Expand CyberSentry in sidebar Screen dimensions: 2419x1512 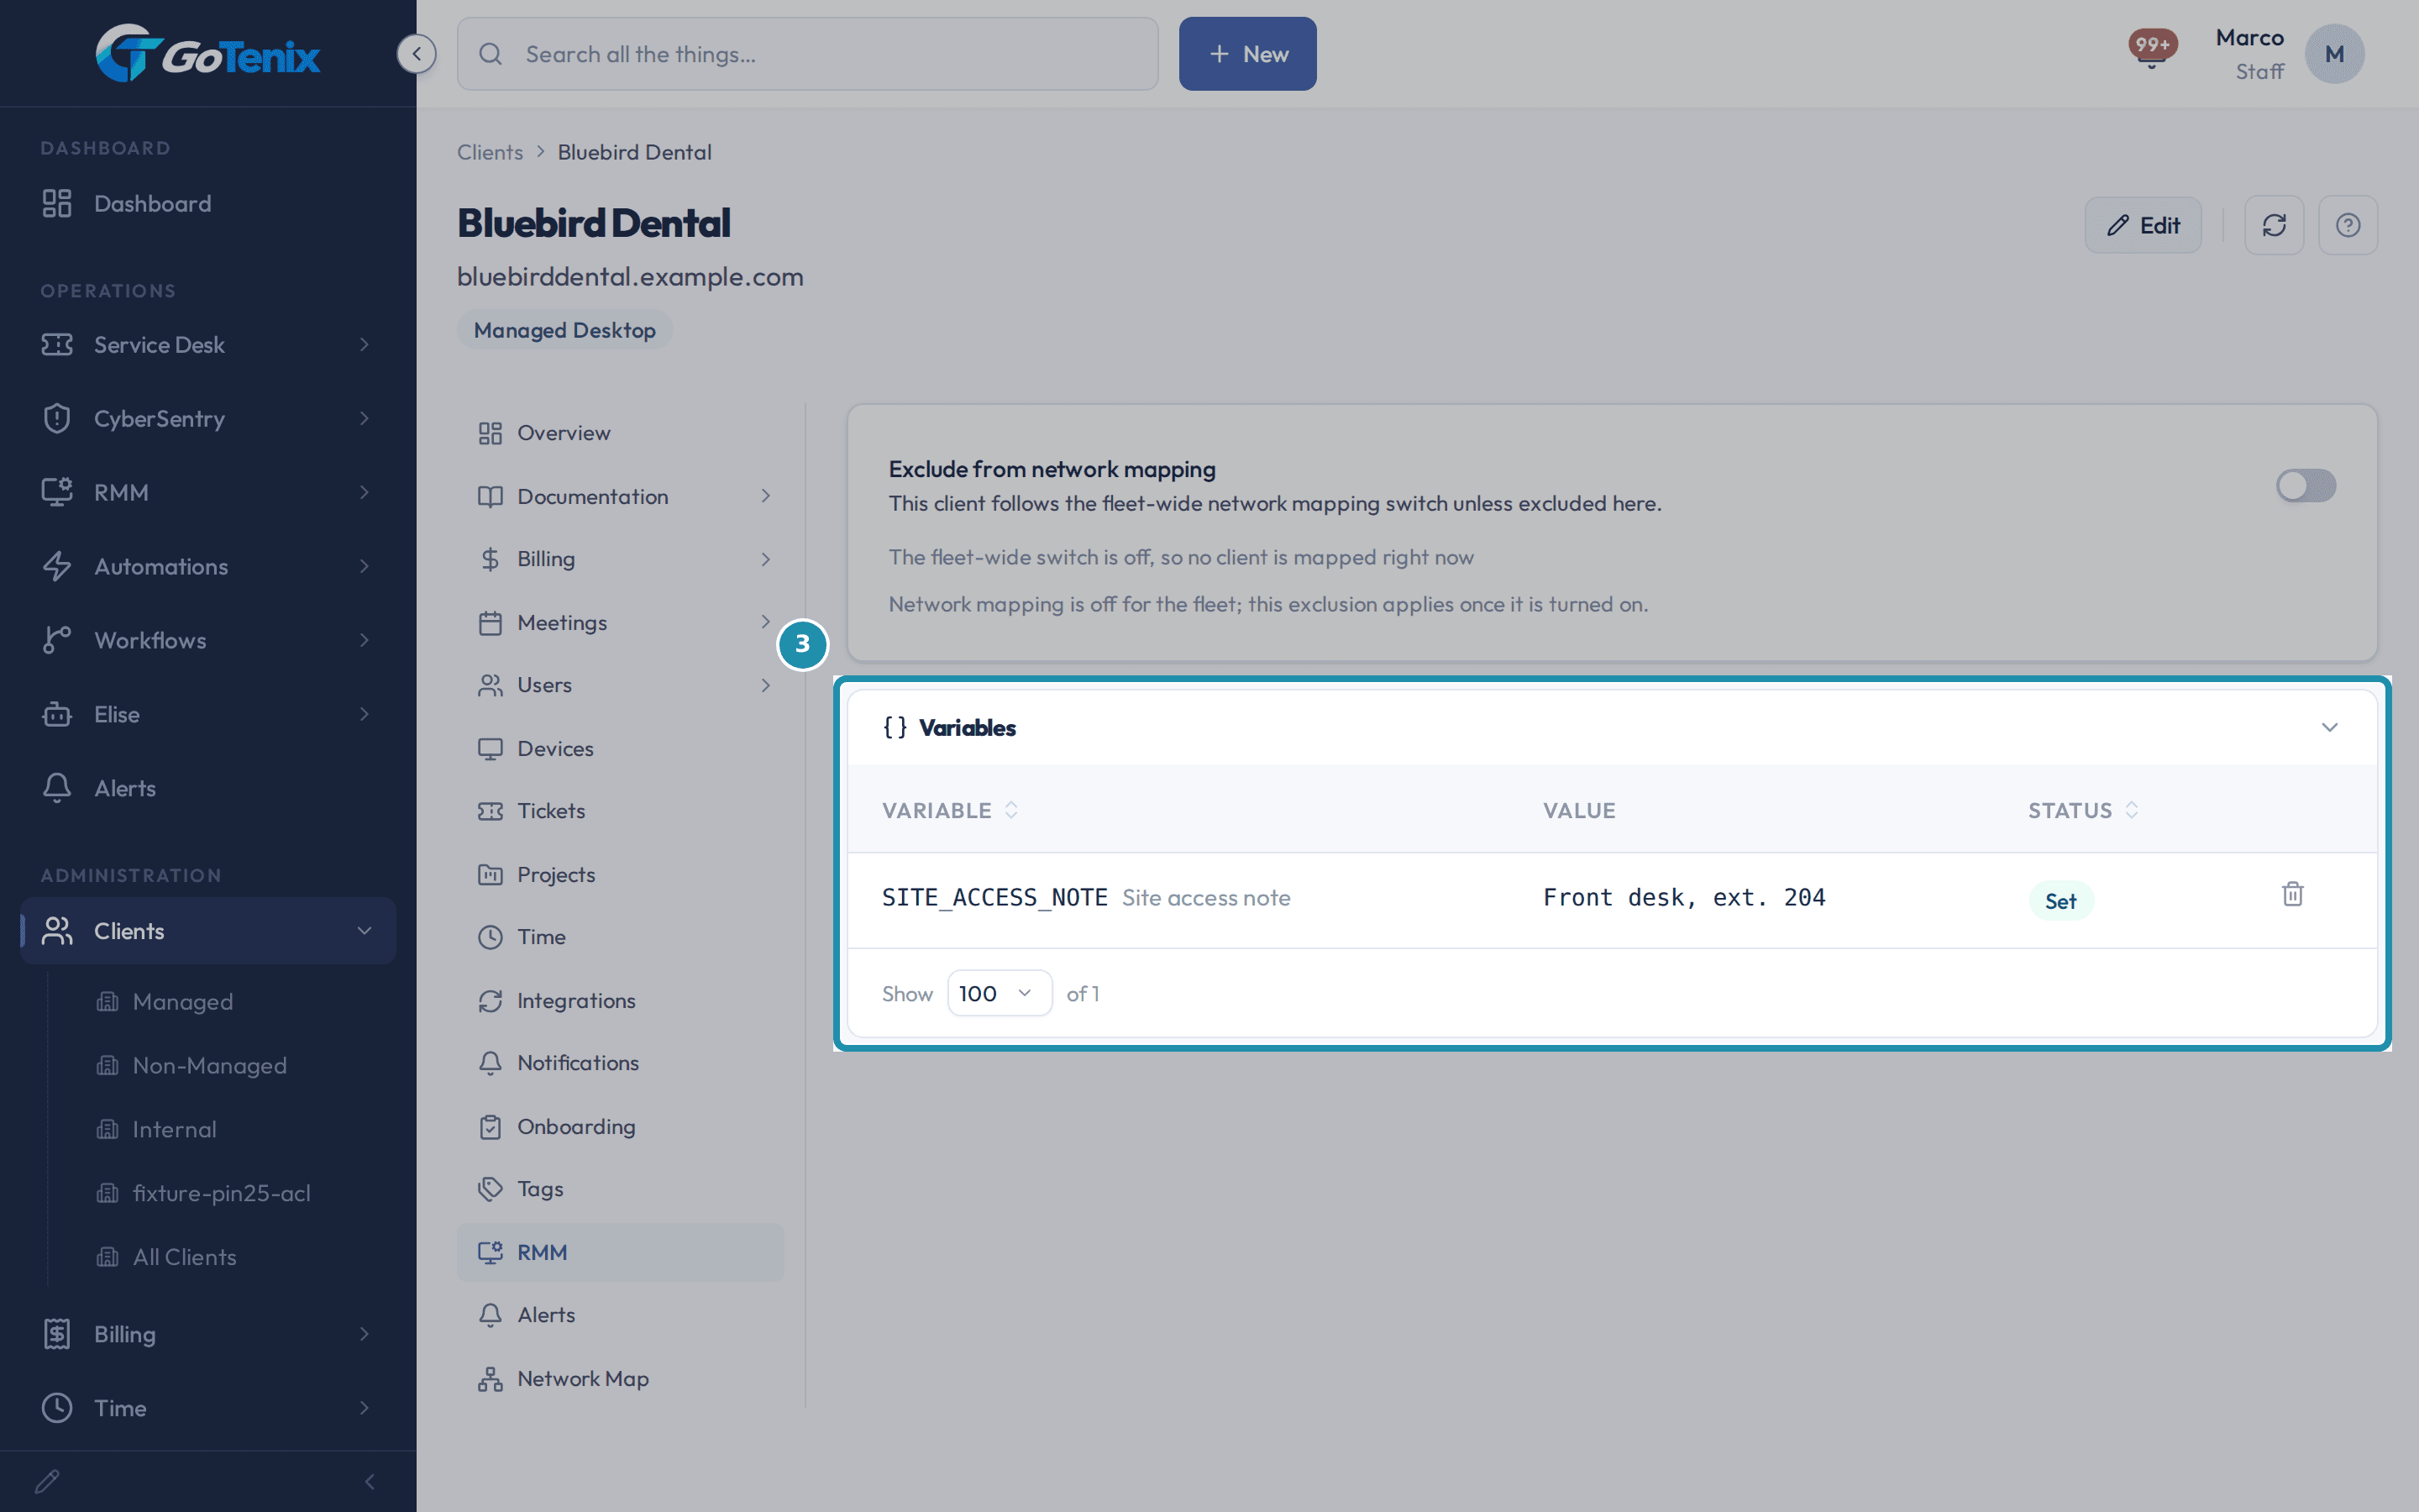(208, 419)
